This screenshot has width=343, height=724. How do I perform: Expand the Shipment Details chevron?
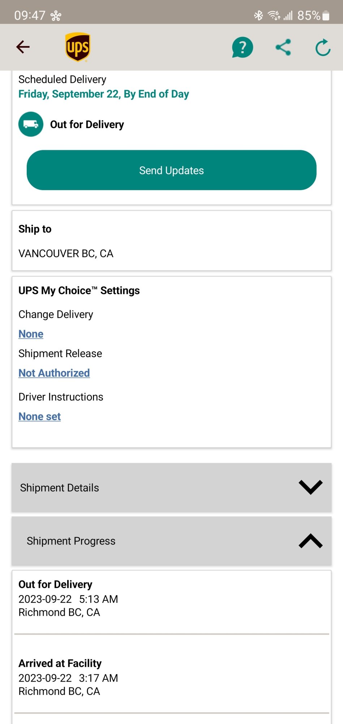[x=310, y=487]
